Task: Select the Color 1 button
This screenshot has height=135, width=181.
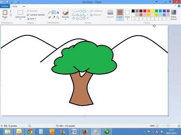Action: click(x=120, y=15)
